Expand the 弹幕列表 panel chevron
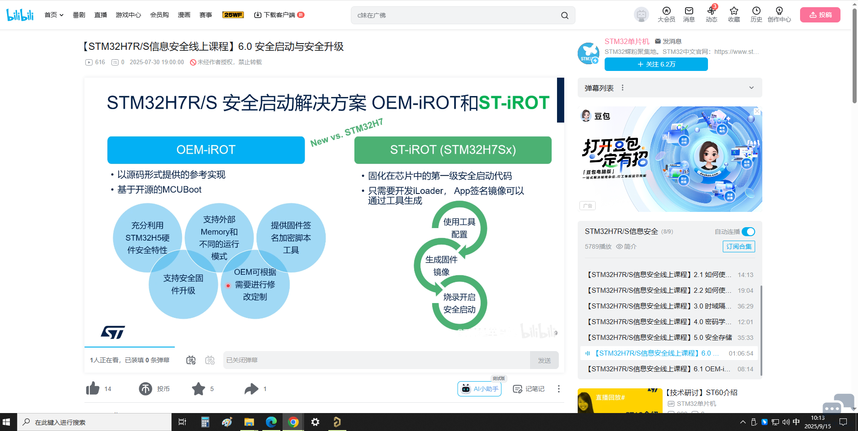This screenshot has width=858, height=431. [752, 88]
